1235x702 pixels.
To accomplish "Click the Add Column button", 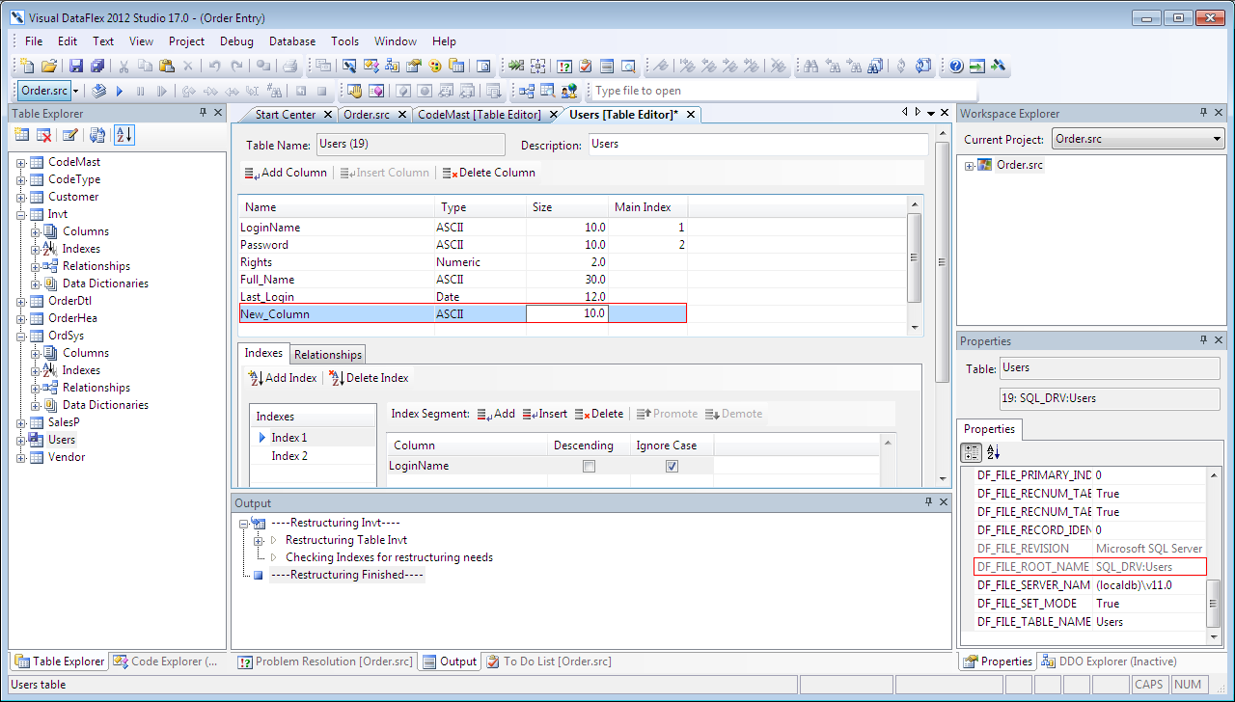I will click(286, 173).
